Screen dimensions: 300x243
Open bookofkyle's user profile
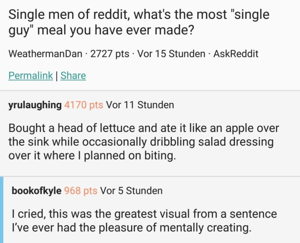coord(37,190)
